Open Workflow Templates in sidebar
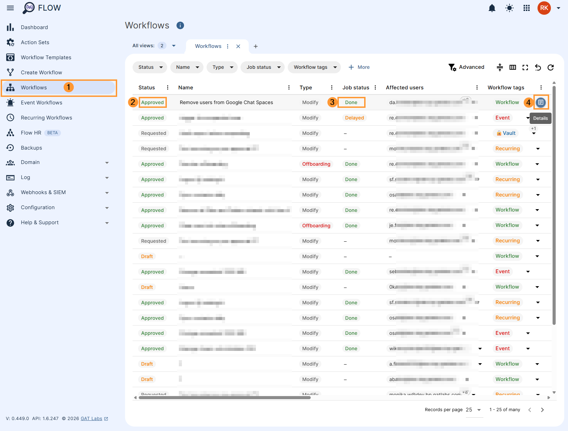Viewport: 568px width, 431px height. click(46, 58)
